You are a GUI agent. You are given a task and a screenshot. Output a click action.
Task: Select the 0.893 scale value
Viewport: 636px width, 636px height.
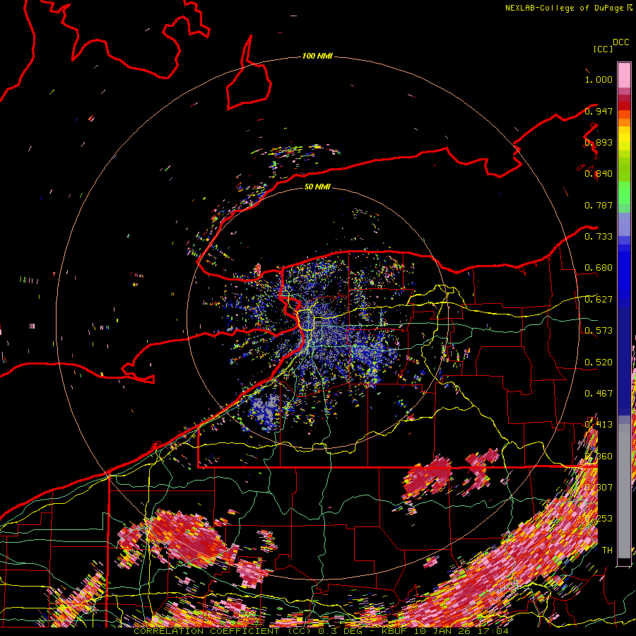pyautogui.click(x=599, y=142)
